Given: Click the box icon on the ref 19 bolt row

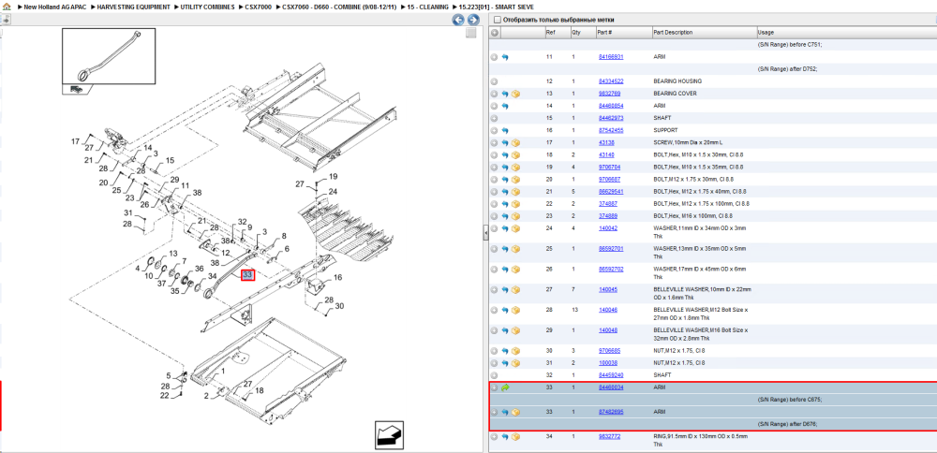Looking at the screenshot, I should tap(515, 168).
